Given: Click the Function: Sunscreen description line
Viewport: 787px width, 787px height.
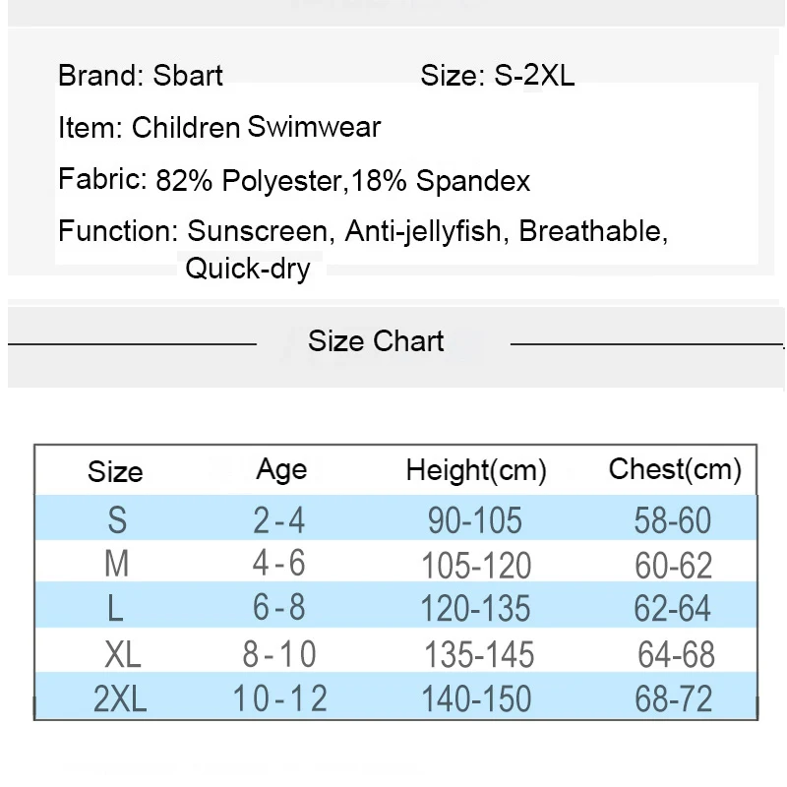Looking at the screenshot, I should (363, 231).
